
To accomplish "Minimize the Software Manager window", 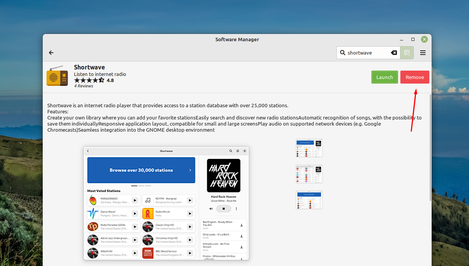I will coord(402,39).
